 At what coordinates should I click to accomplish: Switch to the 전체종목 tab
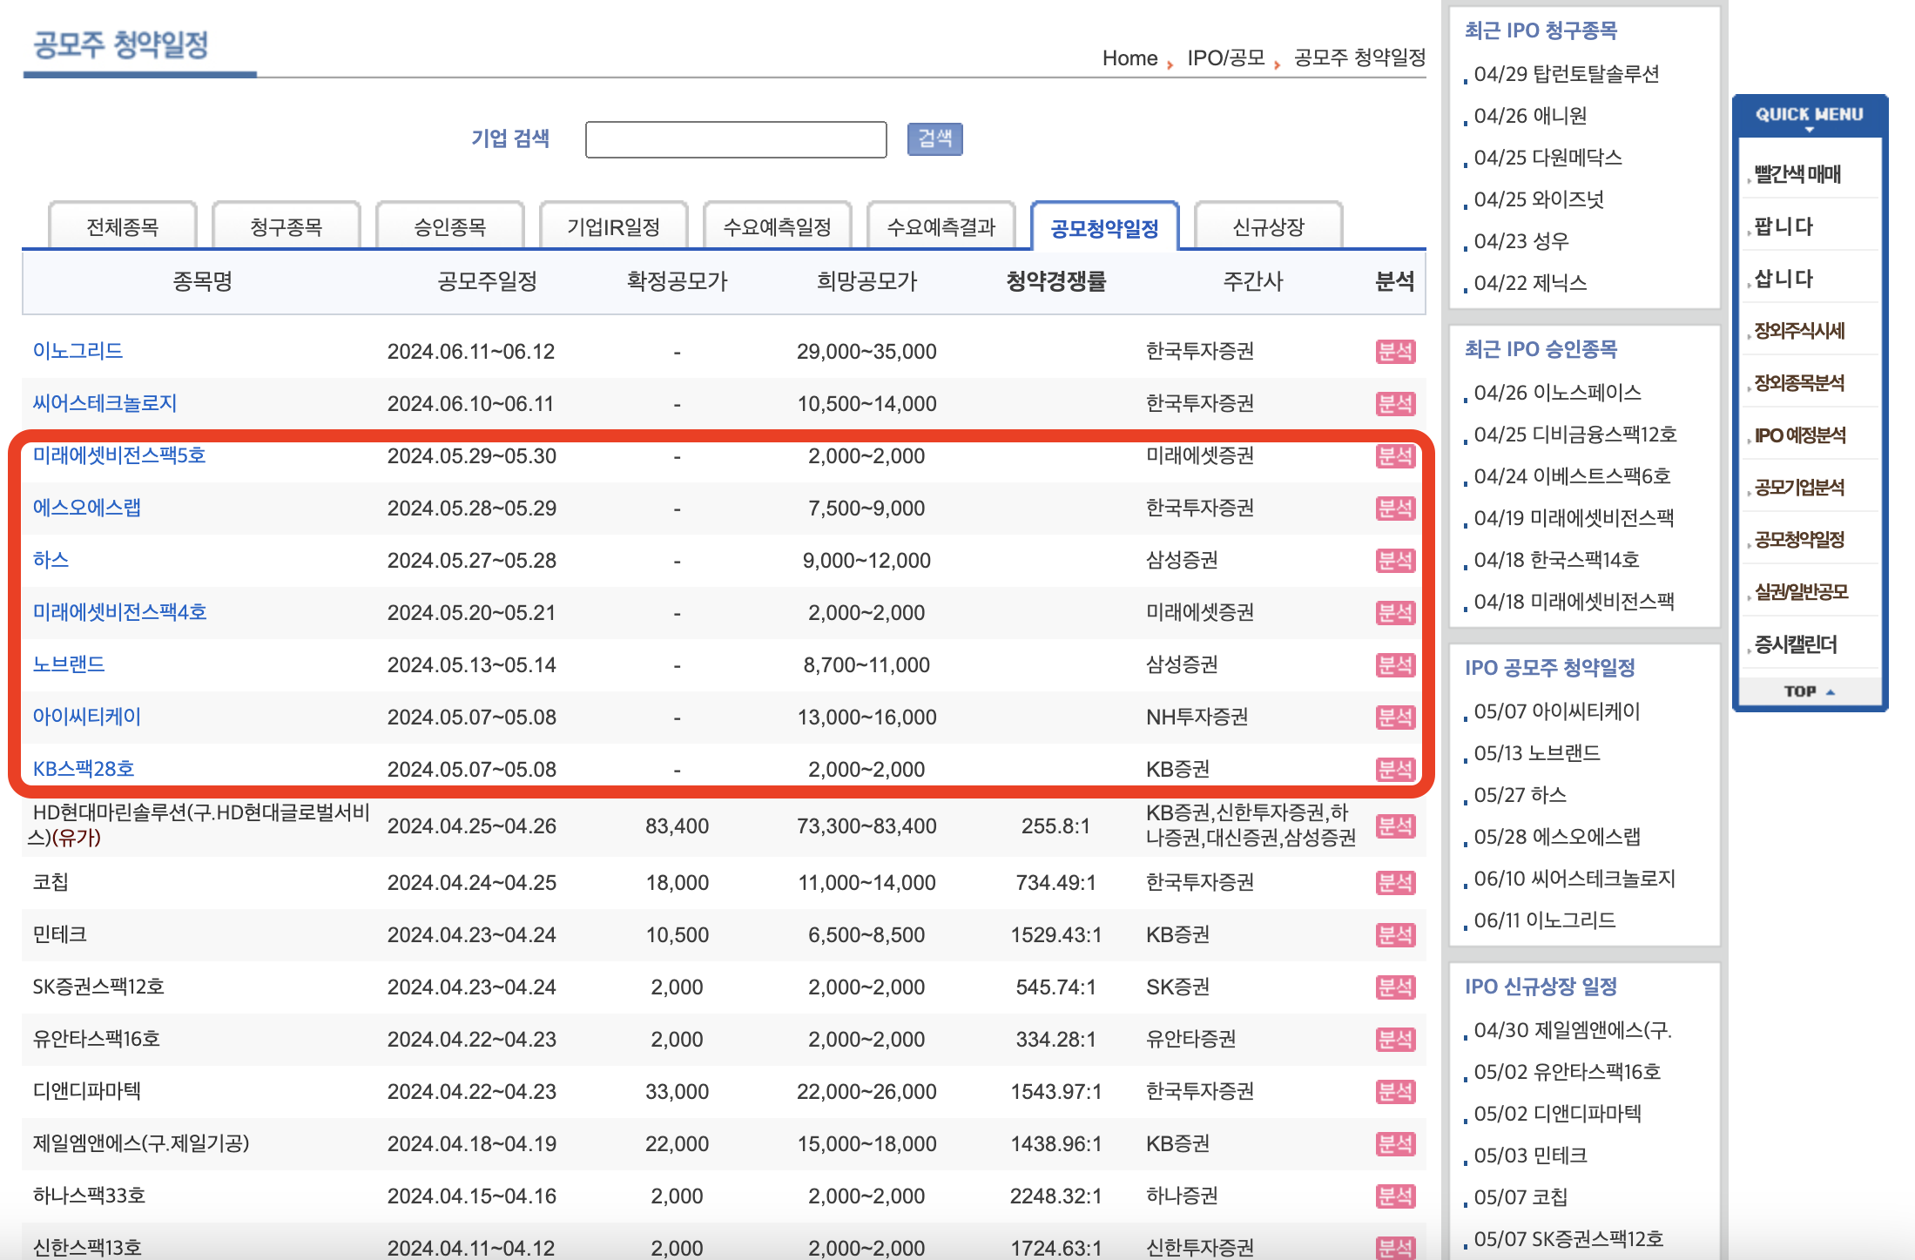click(122, 225)
